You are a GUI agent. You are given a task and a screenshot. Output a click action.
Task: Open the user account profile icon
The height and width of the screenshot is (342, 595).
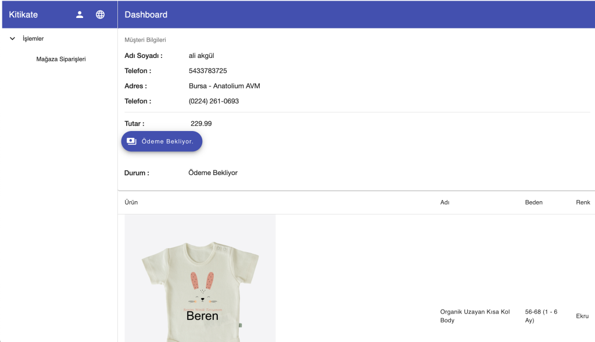80,14
